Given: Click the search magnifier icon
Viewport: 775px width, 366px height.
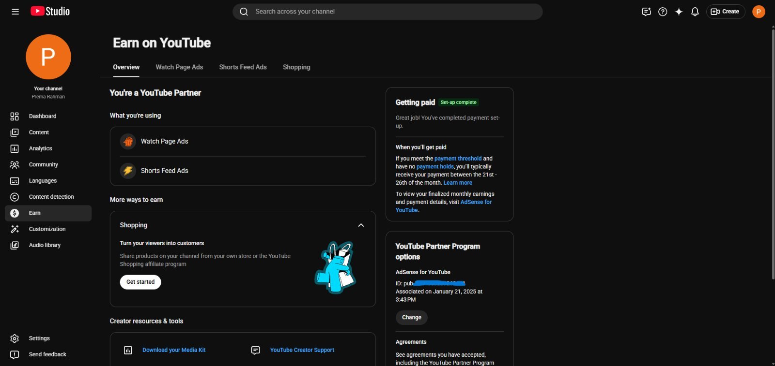Looking at the screenshot, I should click(x=244, y=12).
